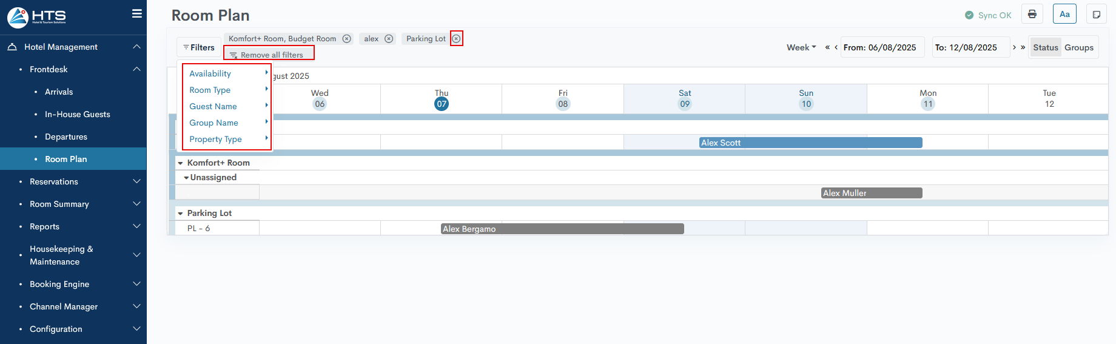Viewport: 1116px width, 344px height.
Task: Switch view to Groups
Action: tap(1078, 47)
